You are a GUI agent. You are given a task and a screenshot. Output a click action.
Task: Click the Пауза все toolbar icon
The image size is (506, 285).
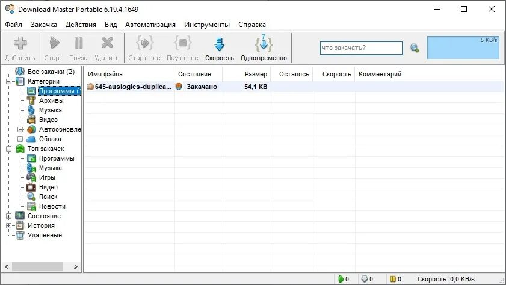tap(183, 43)
